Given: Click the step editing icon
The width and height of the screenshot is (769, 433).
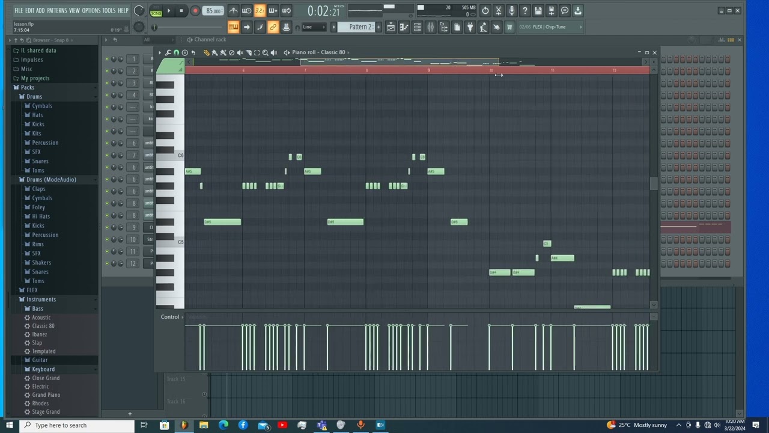Looking at the screenshot, I should pyautogui.click(x=260, y=27).
